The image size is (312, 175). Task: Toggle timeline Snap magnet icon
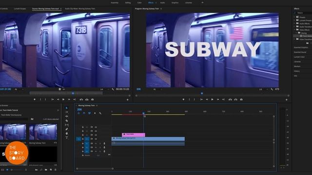(x=84, y=113)
